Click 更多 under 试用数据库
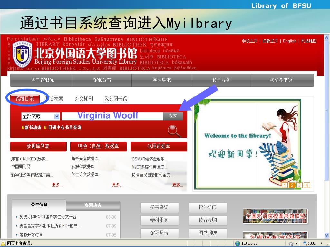The width and height of the screenshot is (330, 247). [178, 185]
